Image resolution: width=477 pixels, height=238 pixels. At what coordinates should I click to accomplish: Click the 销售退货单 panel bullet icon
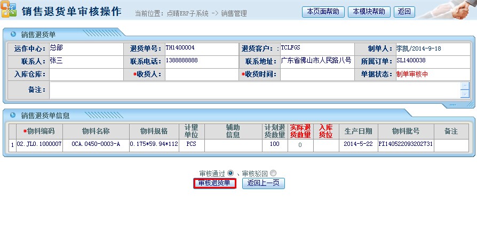pos(13,34)
